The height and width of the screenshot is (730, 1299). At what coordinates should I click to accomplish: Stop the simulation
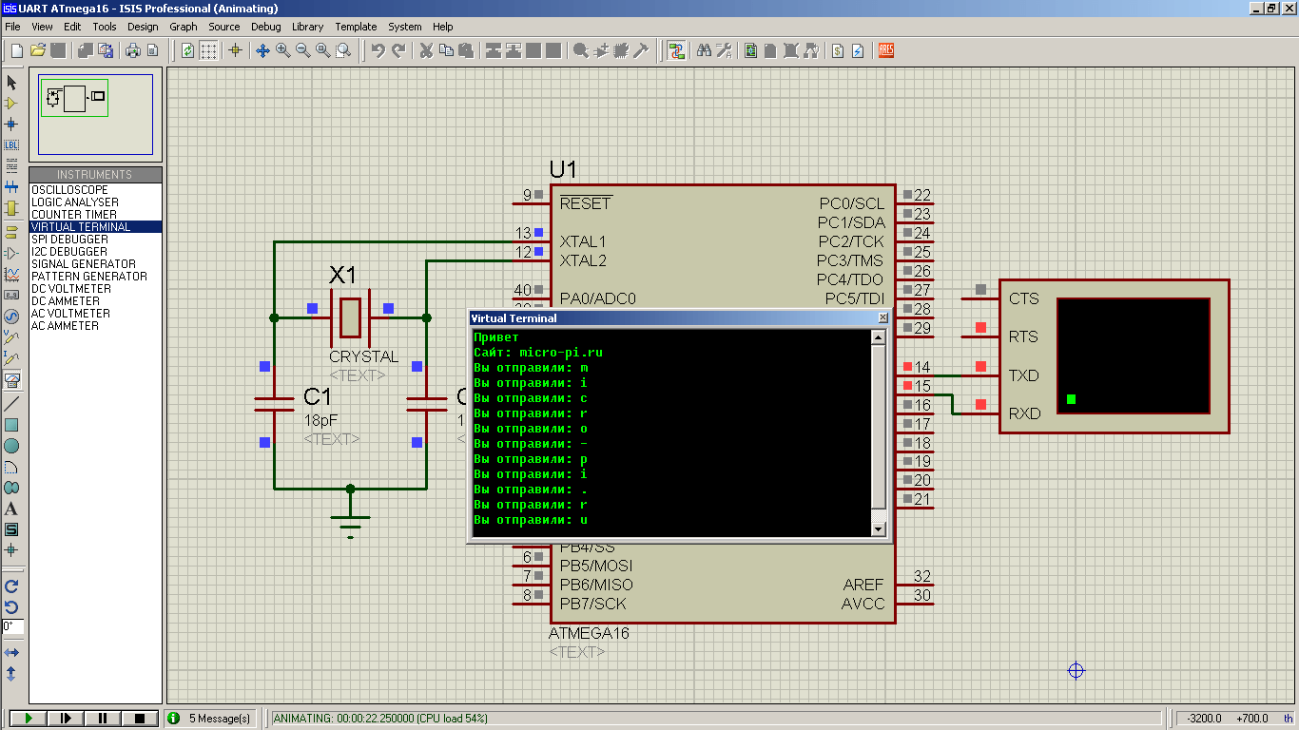tap(140, 719)
